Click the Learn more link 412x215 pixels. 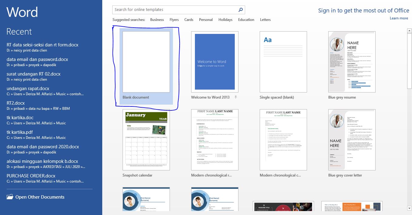399,18
